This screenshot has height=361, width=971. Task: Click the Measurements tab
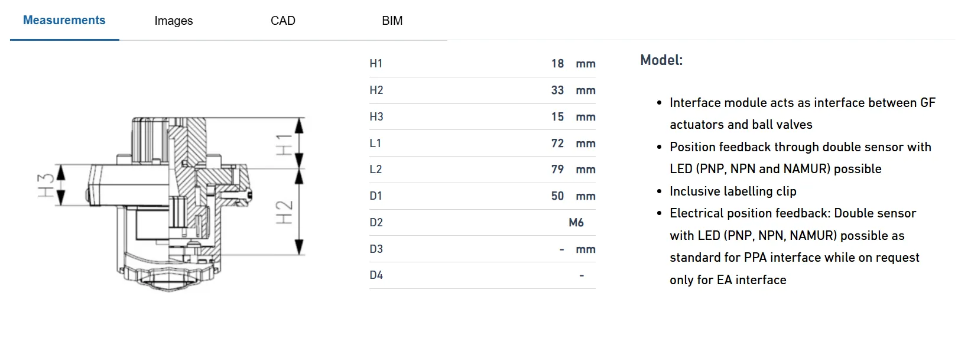(64, 21)
